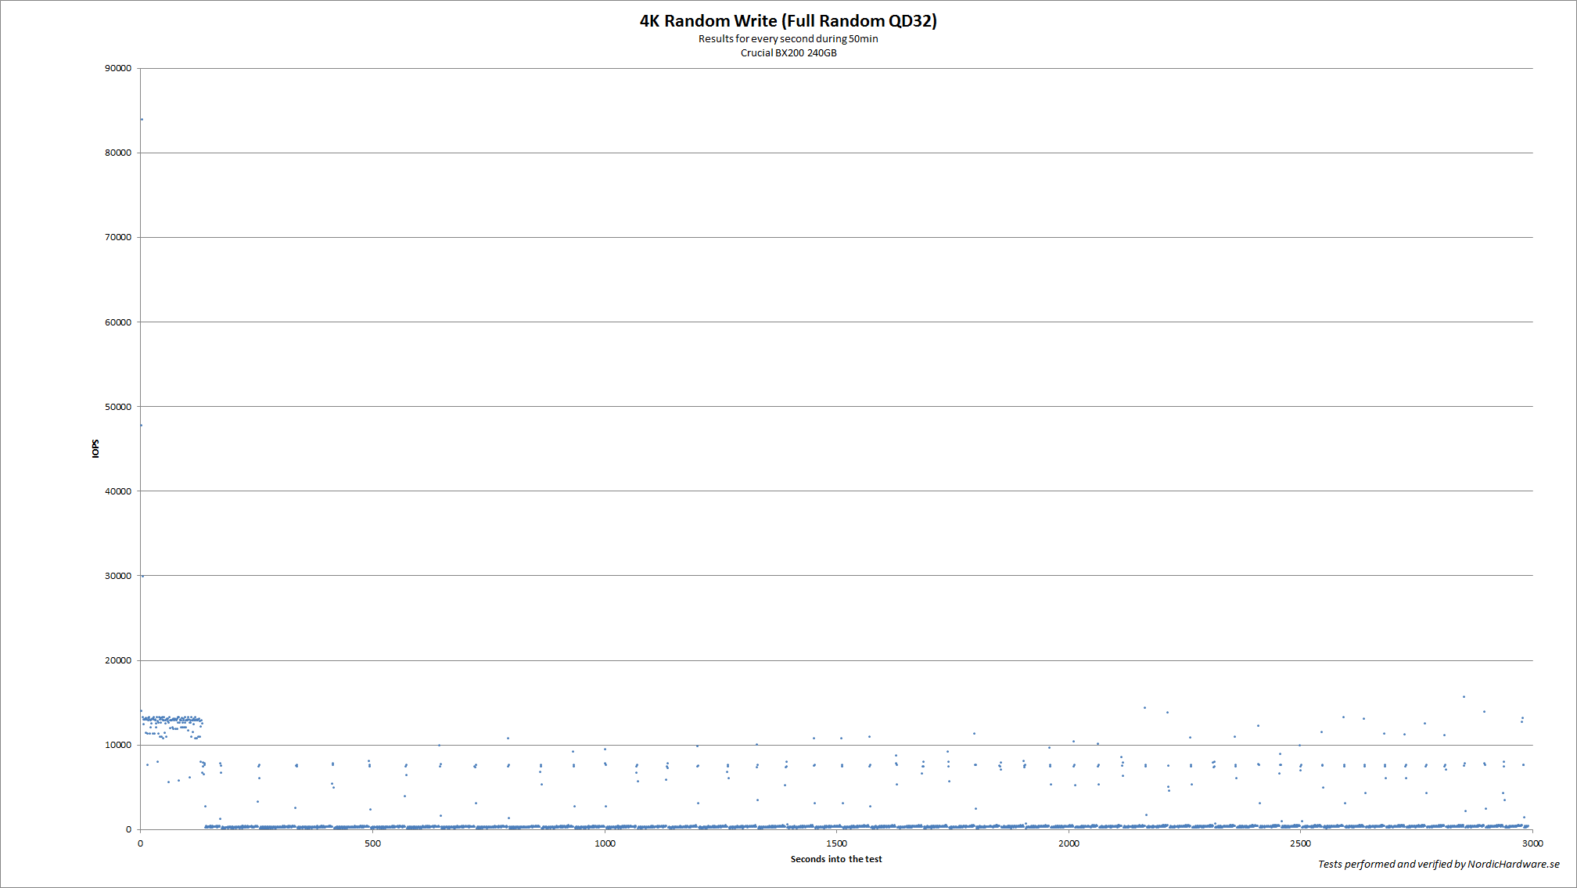Click the data point at 30000 IOPS
The width and height of the screenshot is (1577, 888).
[x=142, y=576]
